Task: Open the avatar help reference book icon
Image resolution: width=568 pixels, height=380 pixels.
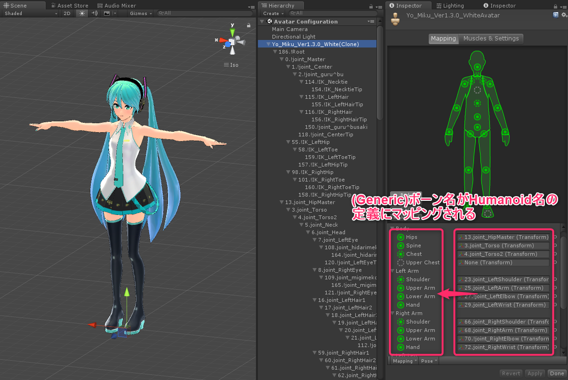Action: tap(556, 15)
